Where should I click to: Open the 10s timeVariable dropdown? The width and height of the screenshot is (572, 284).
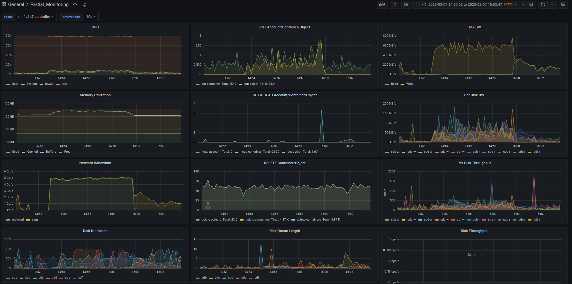pos(91,17)
